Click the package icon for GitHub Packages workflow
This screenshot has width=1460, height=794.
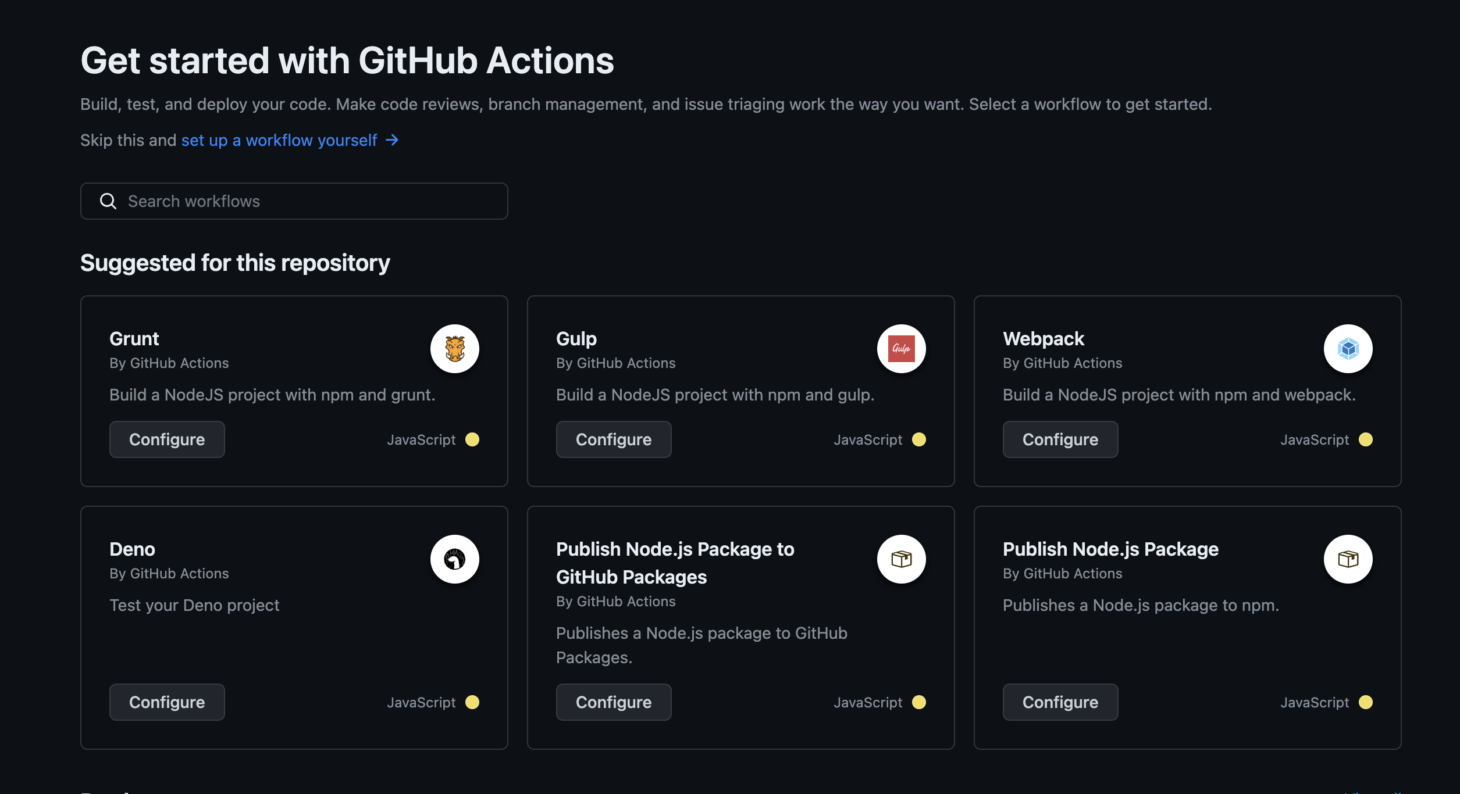pos(902,559)
